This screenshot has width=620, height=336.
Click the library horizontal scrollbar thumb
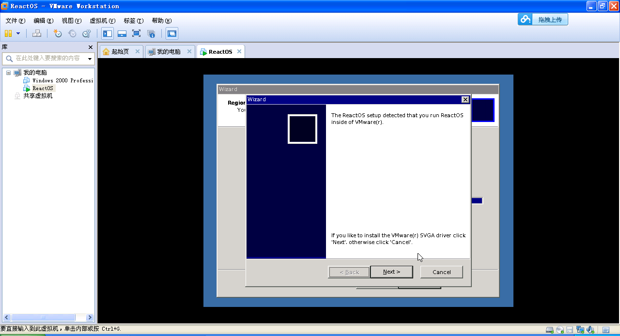pos(43,318)
